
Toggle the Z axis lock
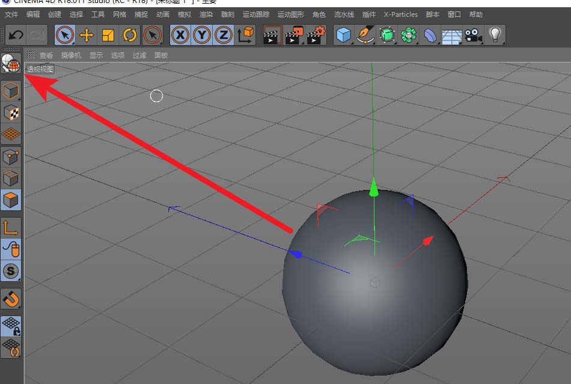223,35
